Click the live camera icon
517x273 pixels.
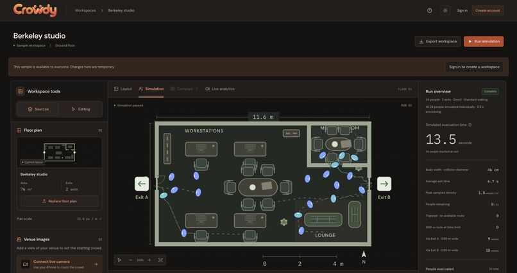pos(26,264)
